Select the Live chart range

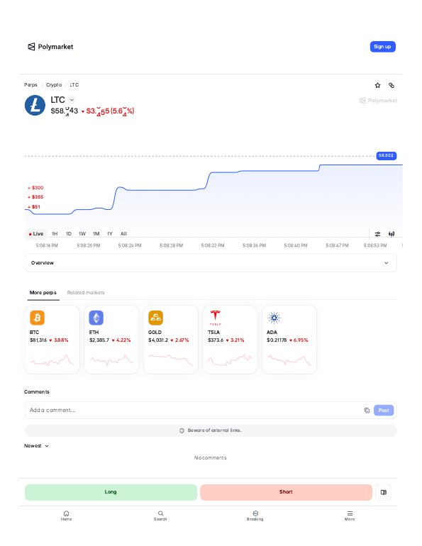[36, 234]
